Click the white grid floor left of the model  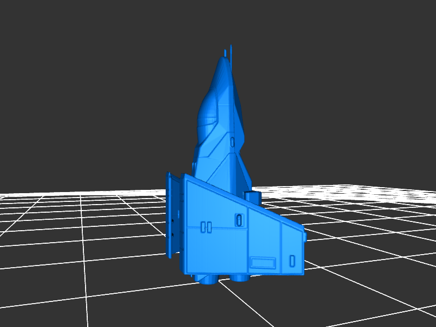point(82,245)
